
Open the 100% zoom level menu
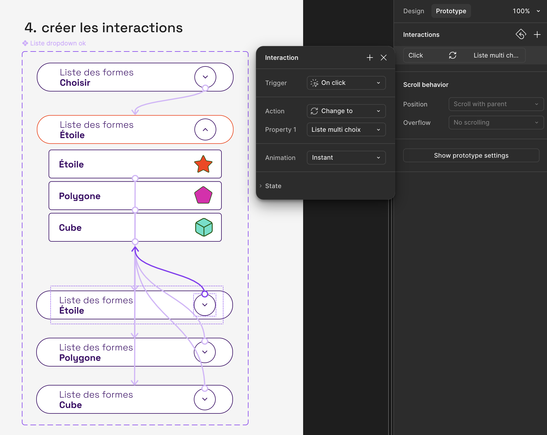(526, 11)
